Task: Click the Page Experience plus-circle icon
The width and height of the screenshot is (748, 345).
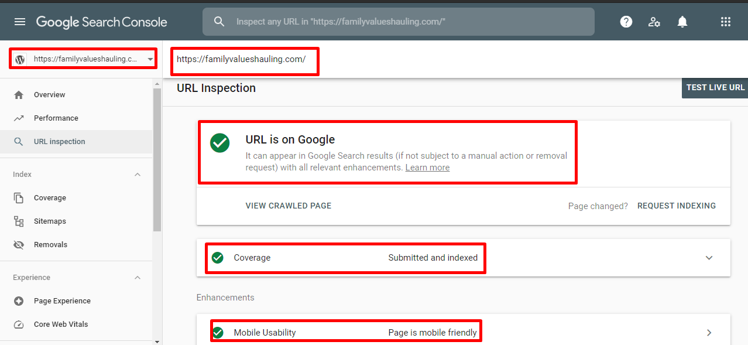Action: click(x=19, y=301)
